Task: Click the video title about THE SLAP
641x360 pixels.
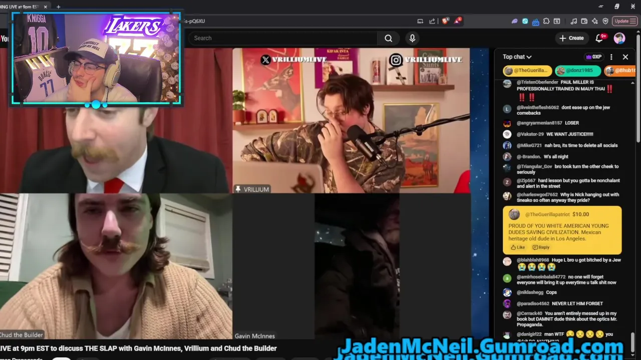Action: [x=138, y=348]
